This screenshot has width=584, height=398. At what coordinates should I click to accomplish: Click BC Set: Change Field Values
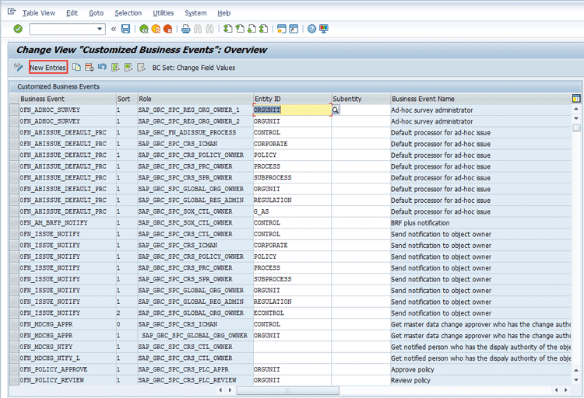[193, 68]
